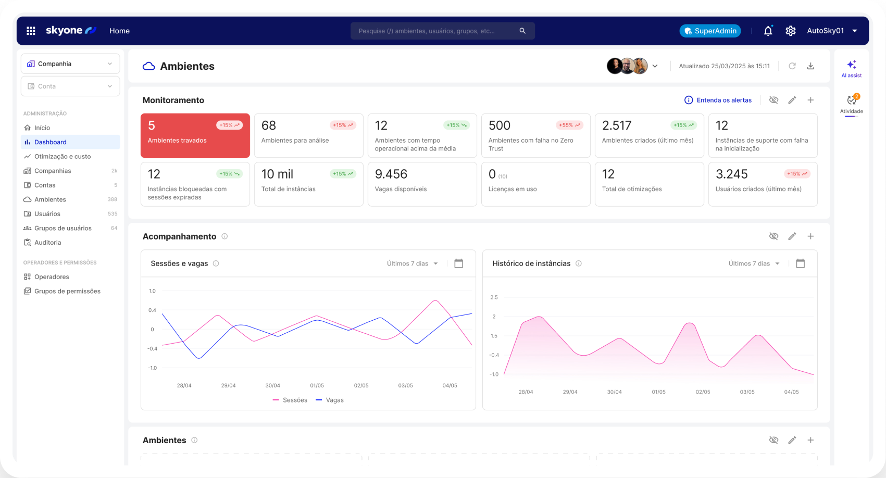Click the refresh icon beside update timestamp

[x=792, y=66]
